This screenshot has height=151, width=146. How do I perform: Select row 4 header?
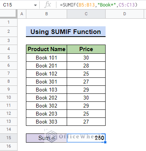(8, 49)
